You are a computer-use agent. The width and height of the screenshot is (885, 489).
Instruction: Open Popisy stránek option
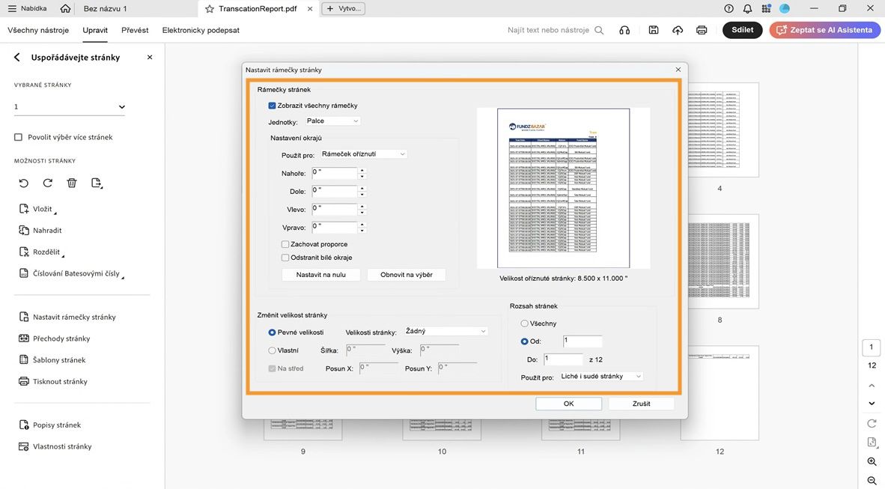49,425
